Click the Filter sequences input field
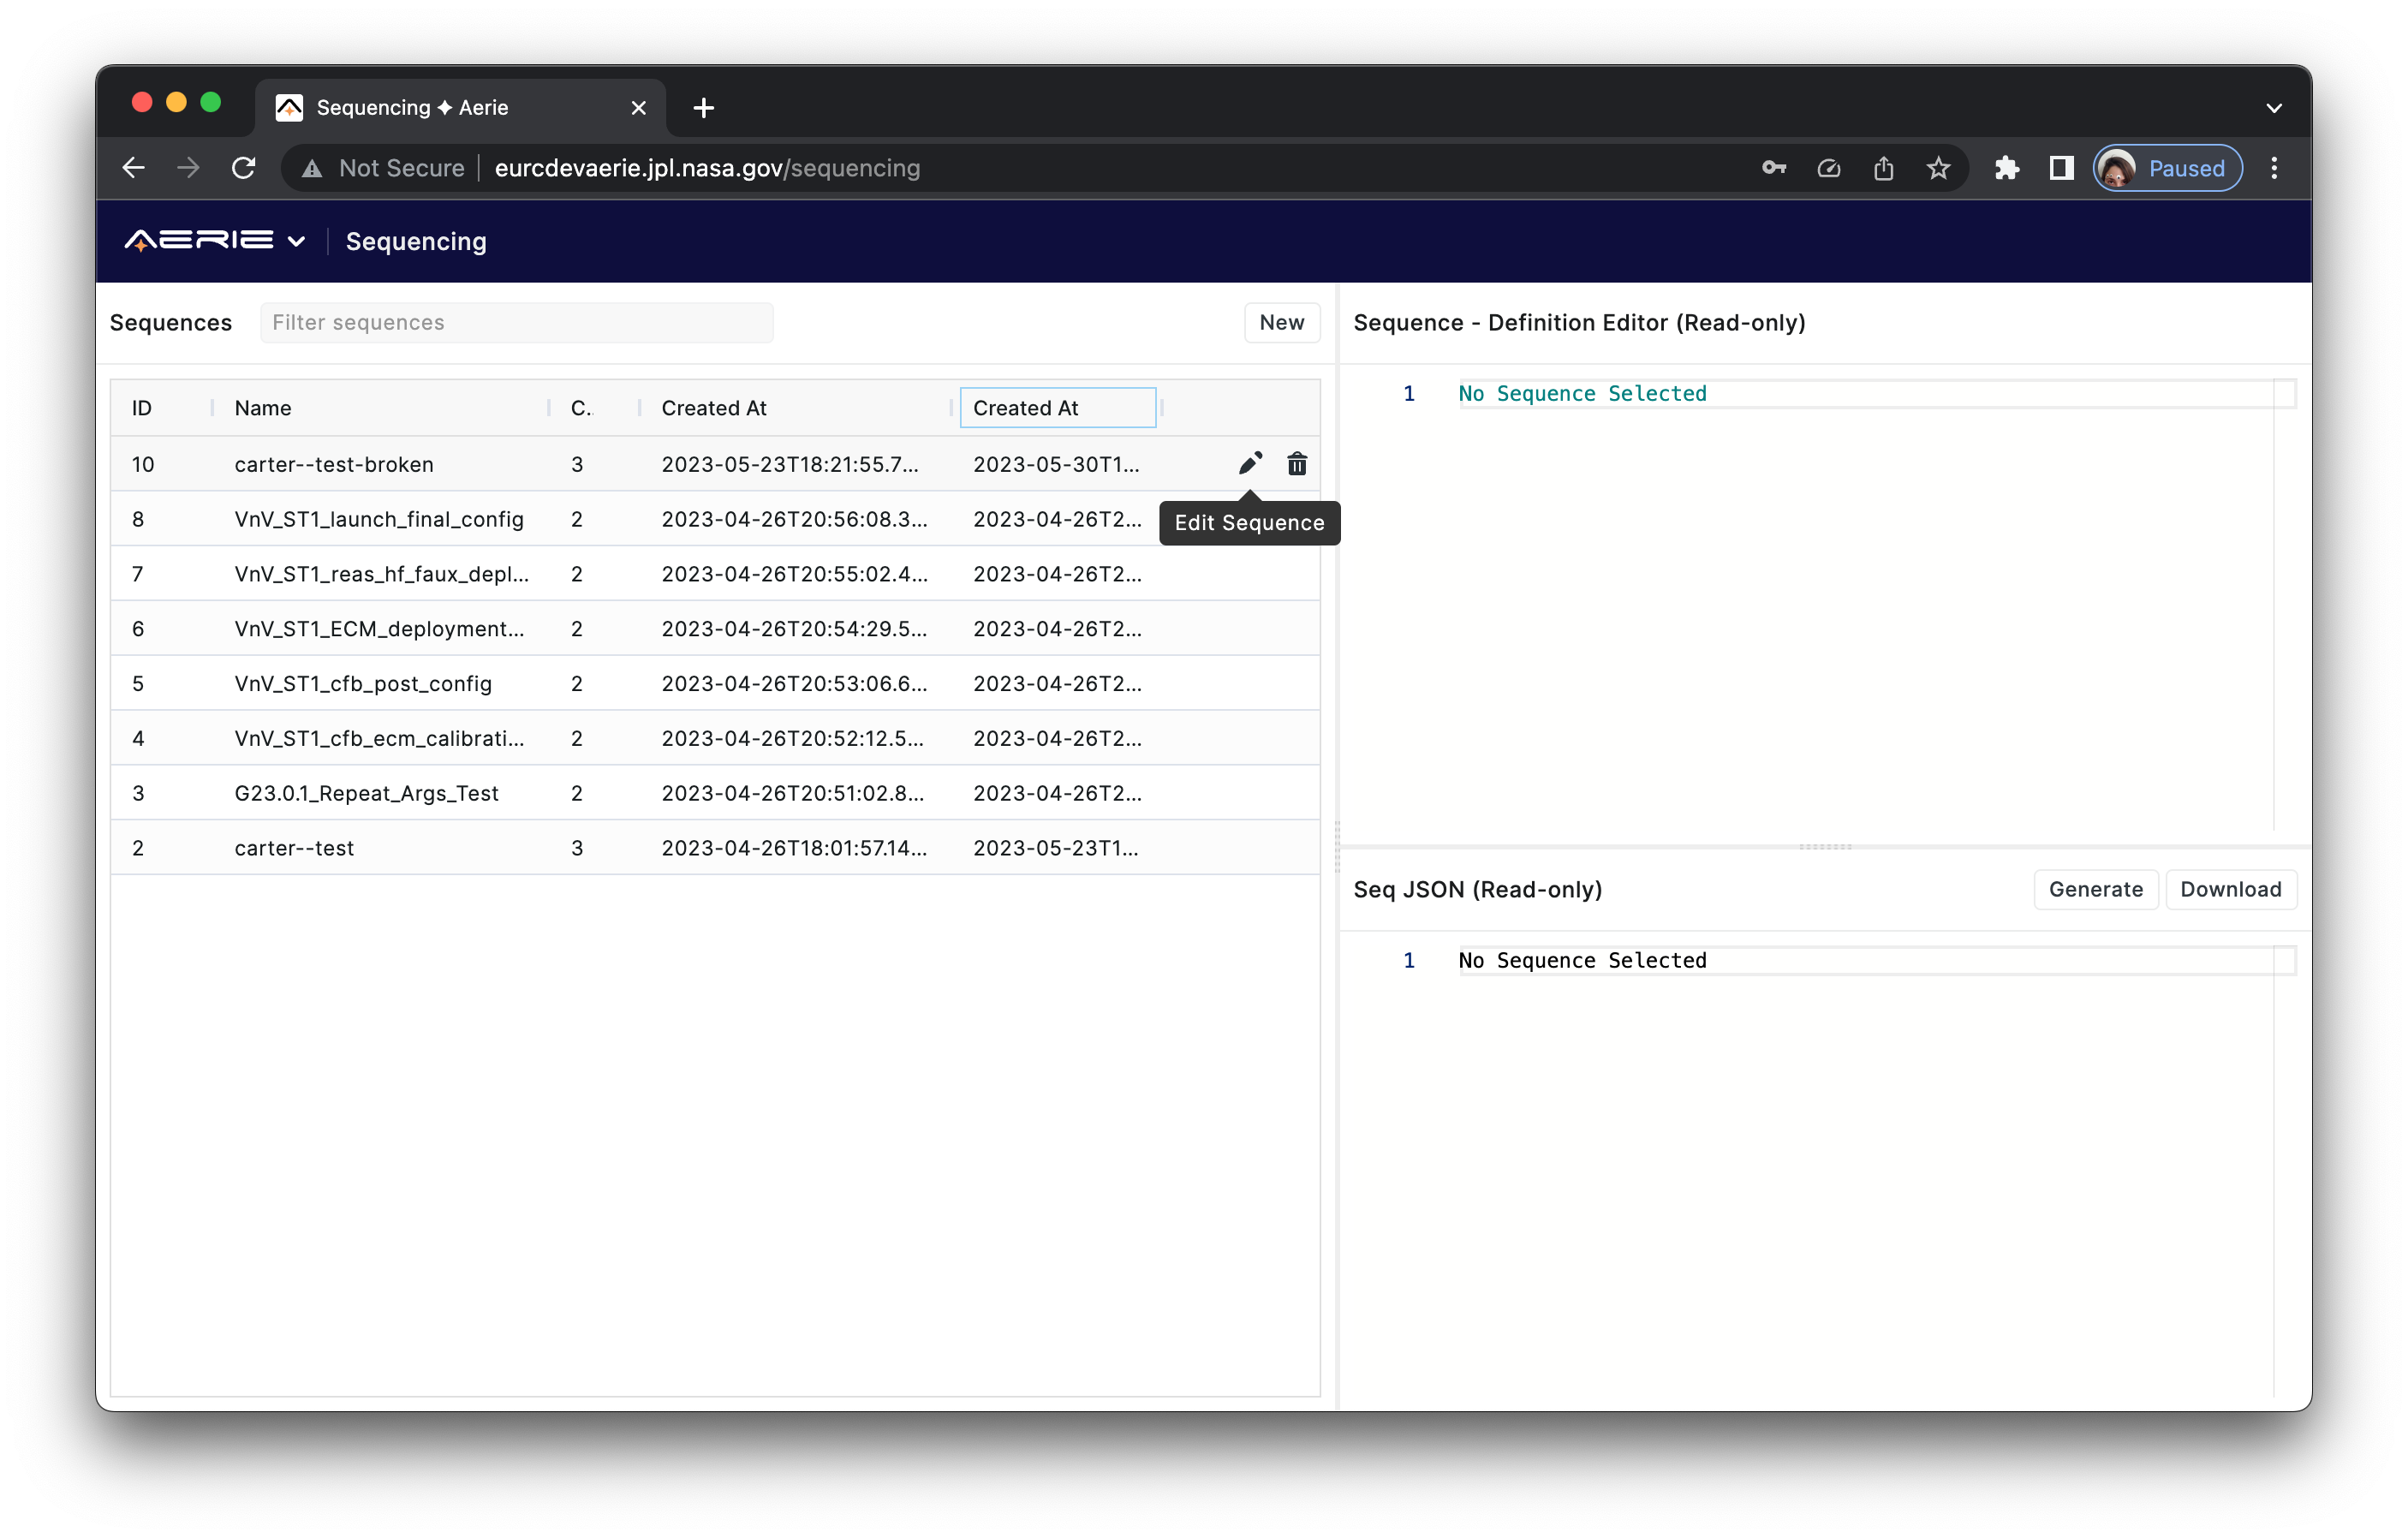The image size is (2408, 1538). [x=516, y=322]
